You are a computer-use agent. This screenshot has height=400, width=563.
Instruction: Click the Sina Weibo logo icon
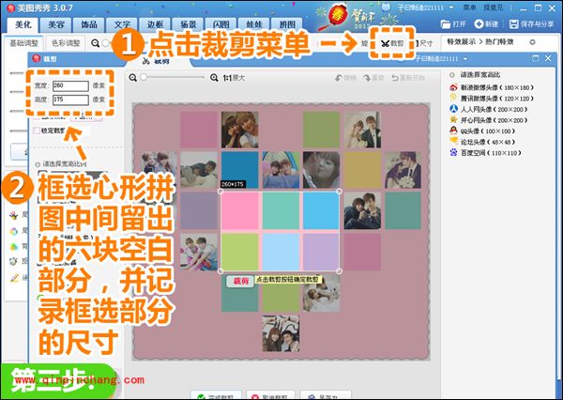tap(453, 87)
